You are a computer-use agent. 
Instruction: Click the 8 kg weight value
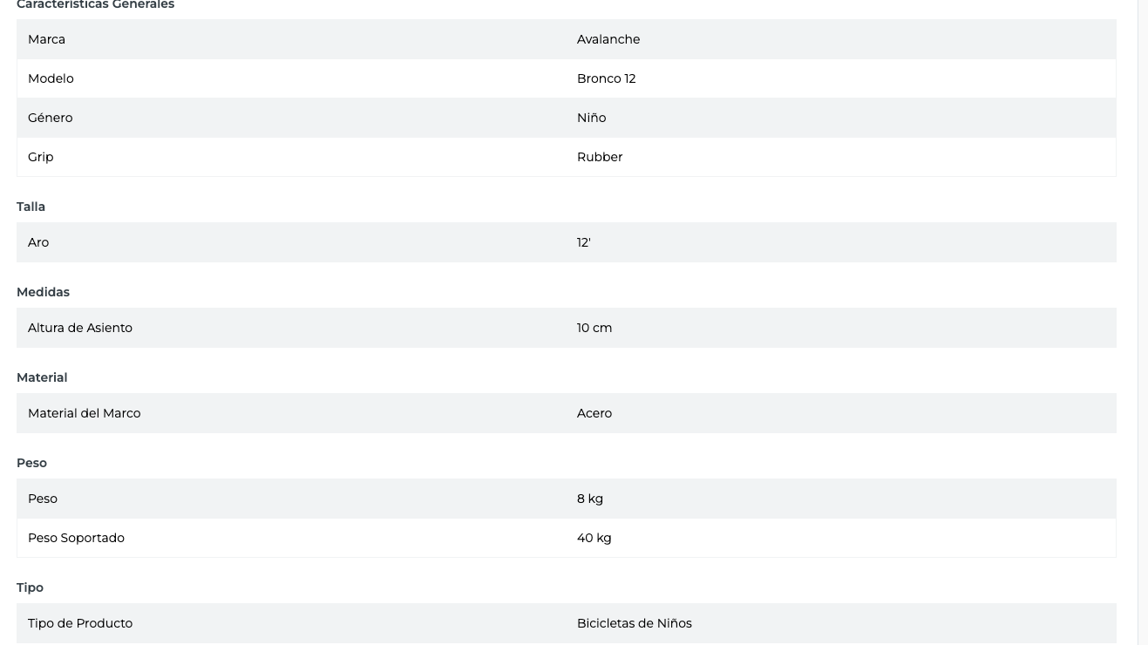click(x=590, y=499)
